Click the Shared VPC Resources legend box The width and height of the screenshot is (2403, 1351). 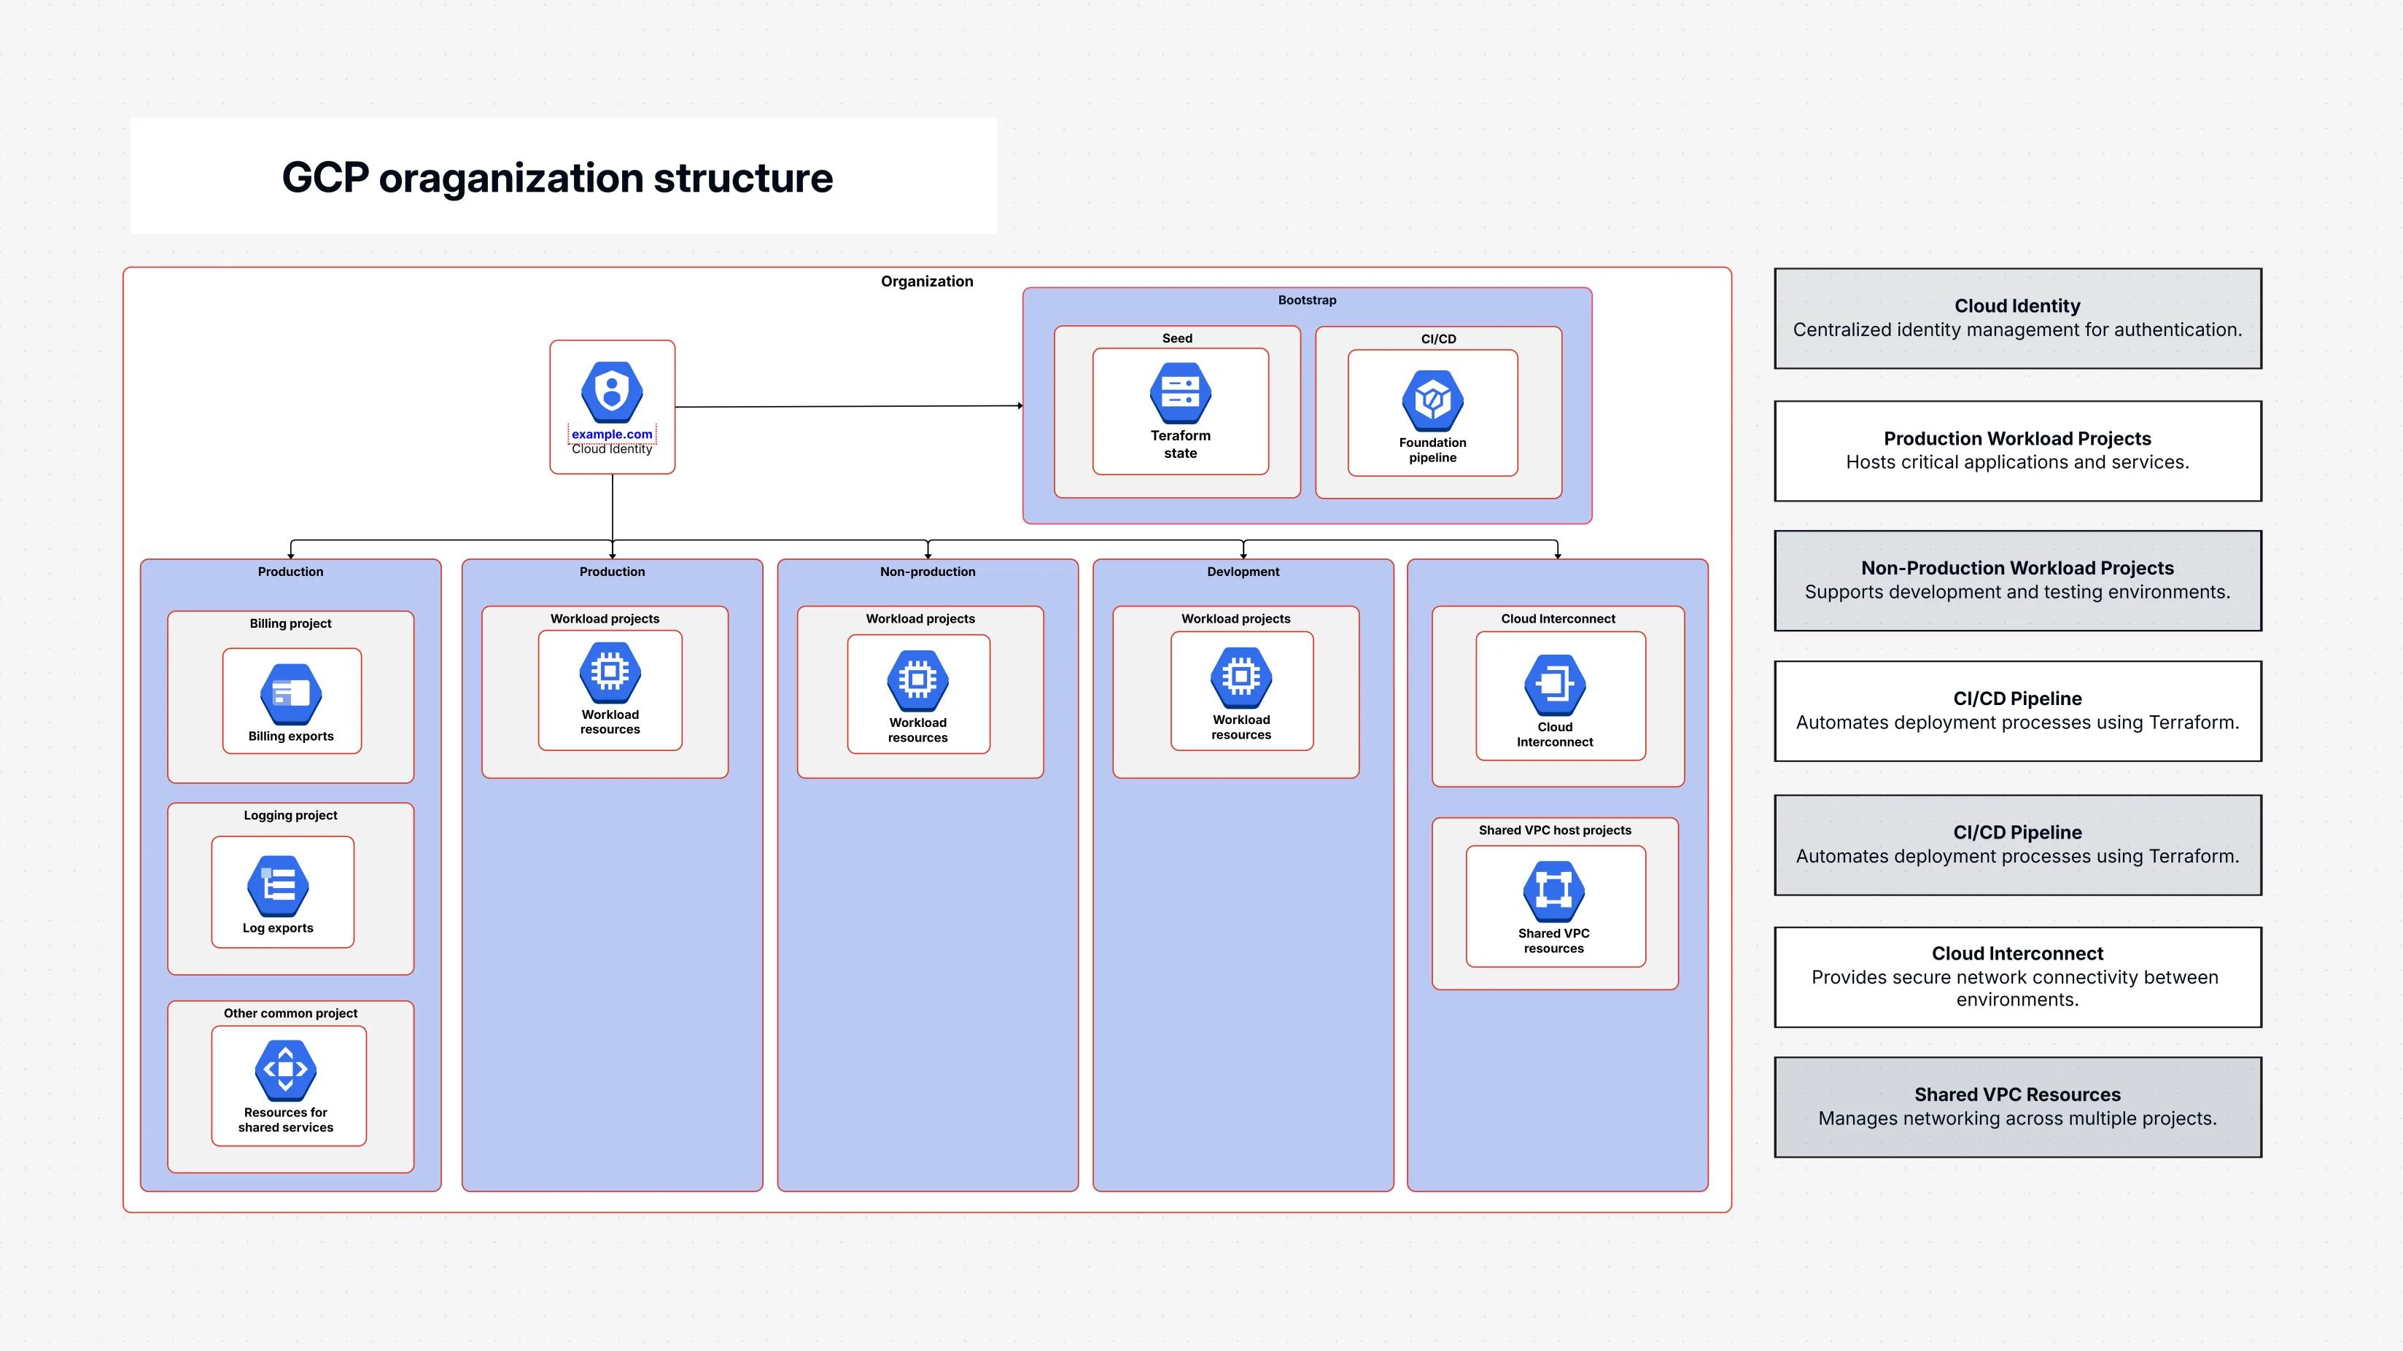click(2016, 1107)
